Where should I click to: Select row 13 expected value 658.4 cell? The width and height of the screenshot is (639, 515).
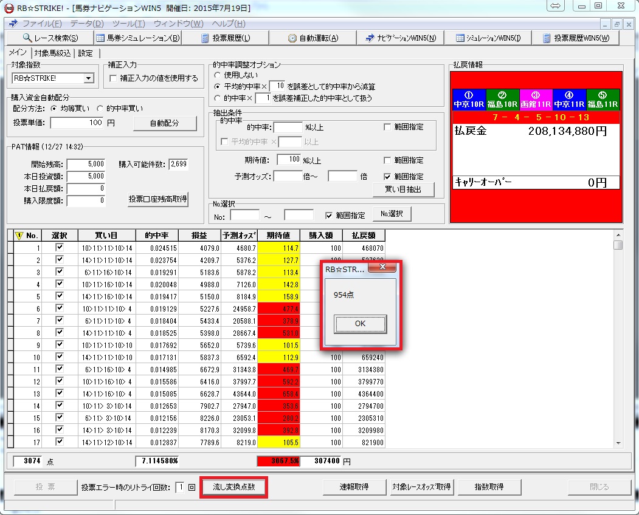(278, 394)
